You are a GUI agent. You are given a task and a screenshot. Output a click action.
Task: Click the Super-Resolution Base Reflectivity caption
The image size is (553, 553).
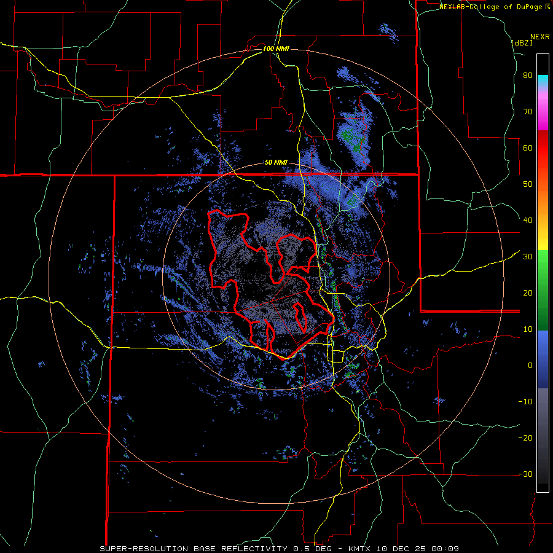pyautogui.click(x=280, y=549)
